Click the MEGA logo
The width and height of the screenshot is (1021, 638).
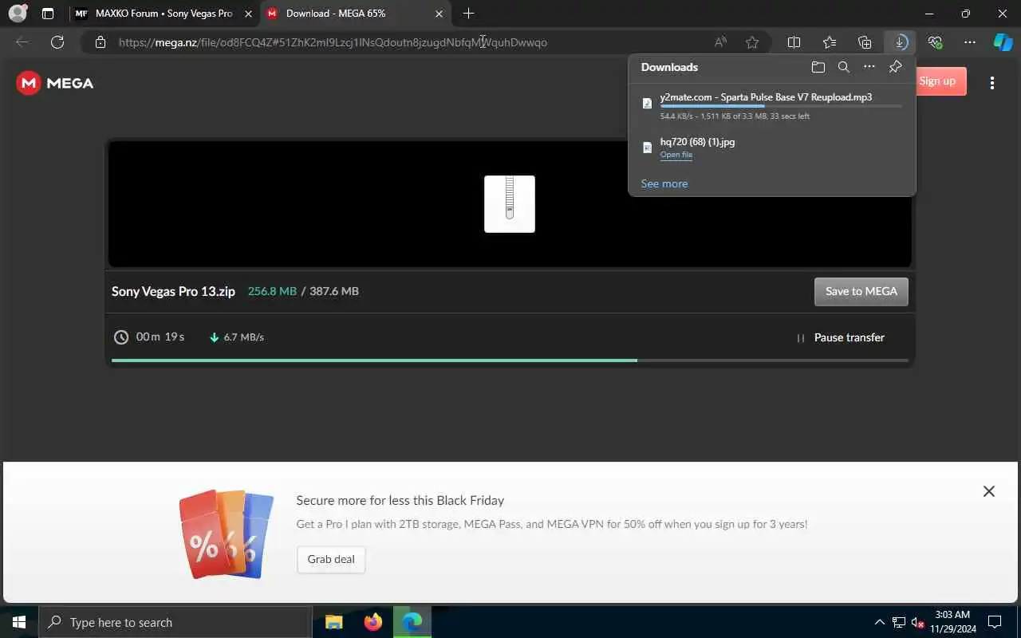pos(55,83)
